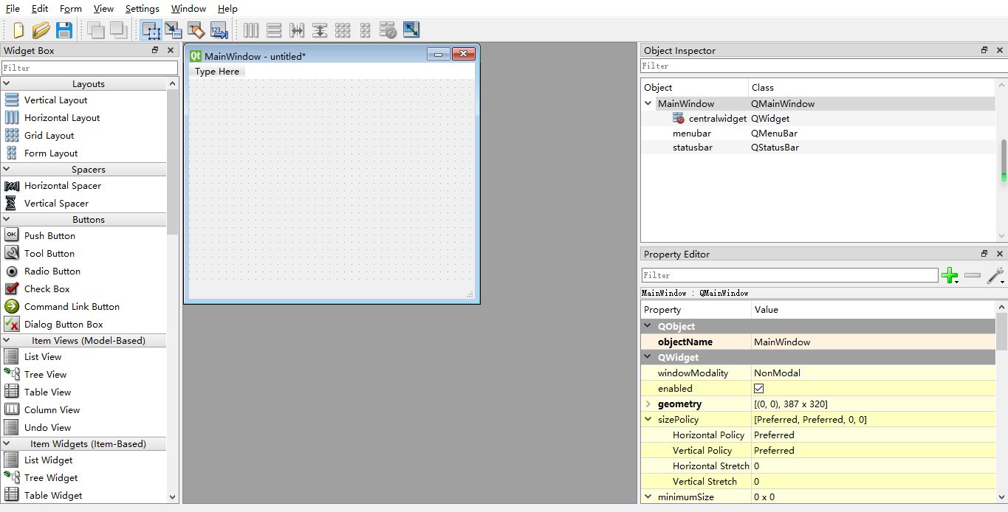Screen dimensions: 1008x512
Task: Click the Send to Back toolbar icon
Action: click(95, 30)
